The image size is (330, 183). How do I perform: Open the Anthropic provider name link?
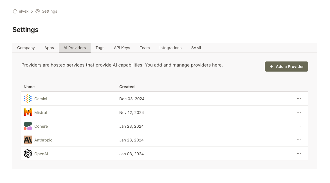pyautogui.click(x=43, y=140)
